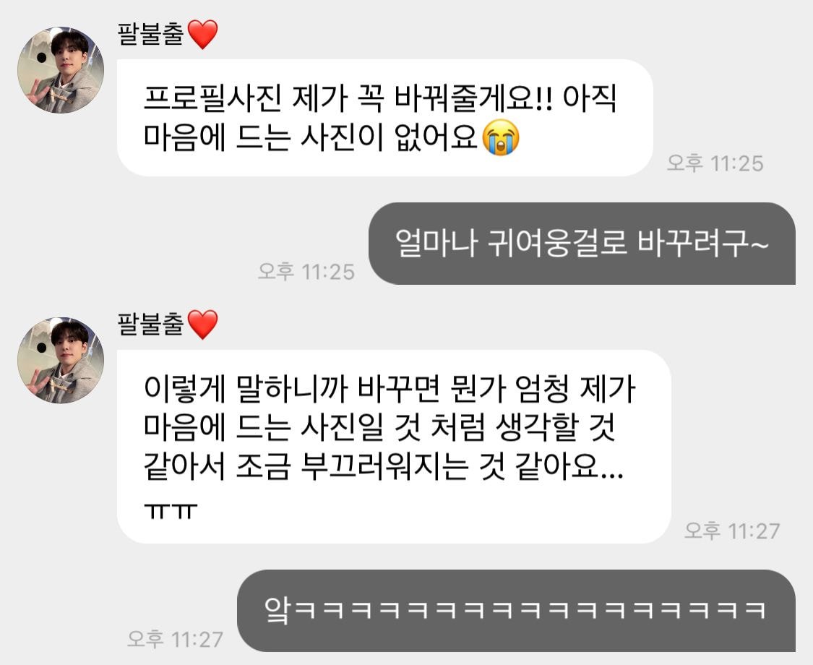813x665 pixels.
Task: Click the 오후 11:27 timestamp beside the 이렇게 말하니까 message
Action: point(732,531)
